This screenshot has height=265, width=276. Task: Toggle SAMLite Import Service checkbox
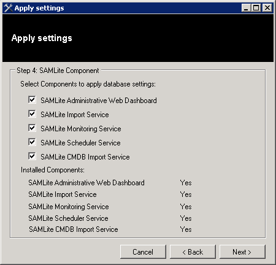pos(32,114)
